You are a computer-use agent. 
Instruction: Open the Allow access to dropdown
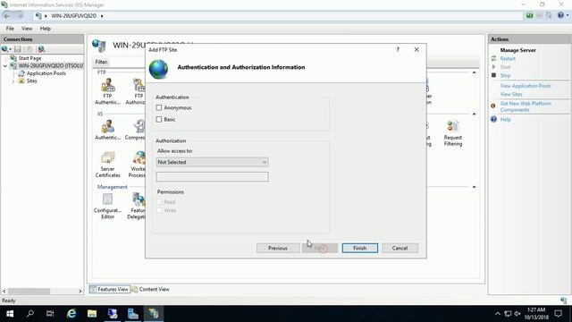coord(212,162)
